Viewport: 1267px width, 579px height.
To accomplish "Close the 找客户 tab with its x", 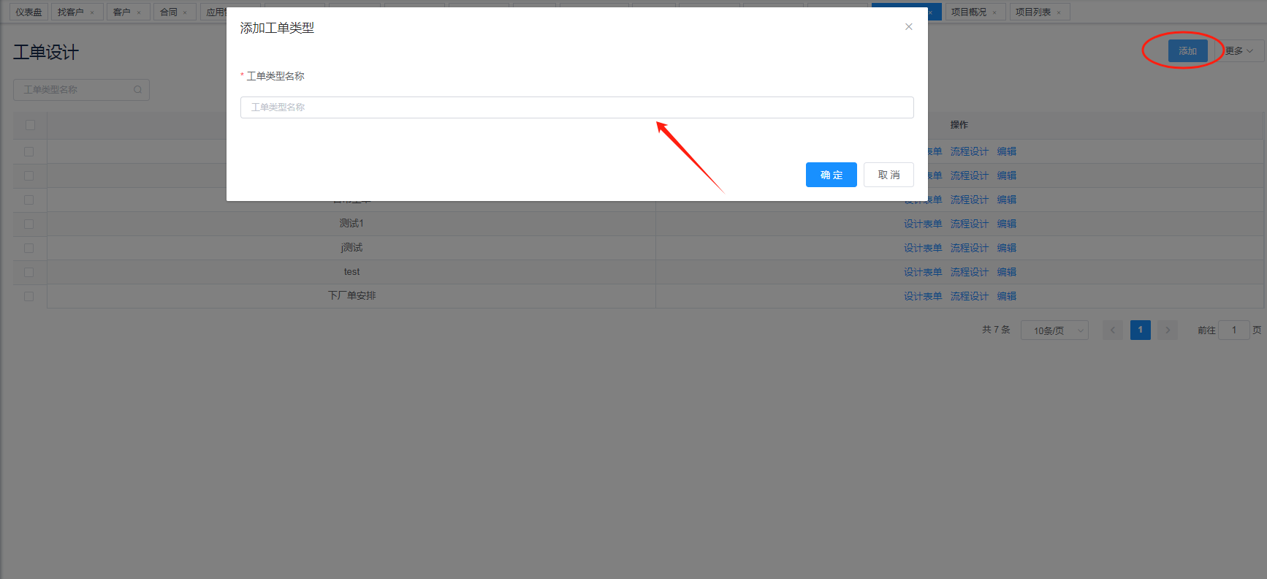I will pos(92,12).
